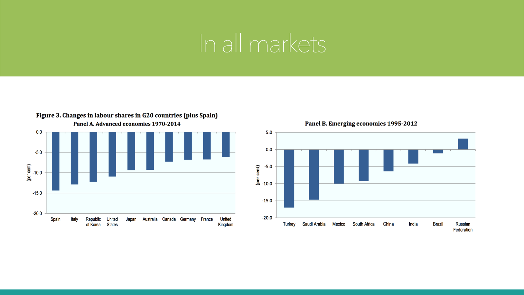Click the Spain bar in Panel A
Screen dimensions: 524x295
tap(55, 161)
